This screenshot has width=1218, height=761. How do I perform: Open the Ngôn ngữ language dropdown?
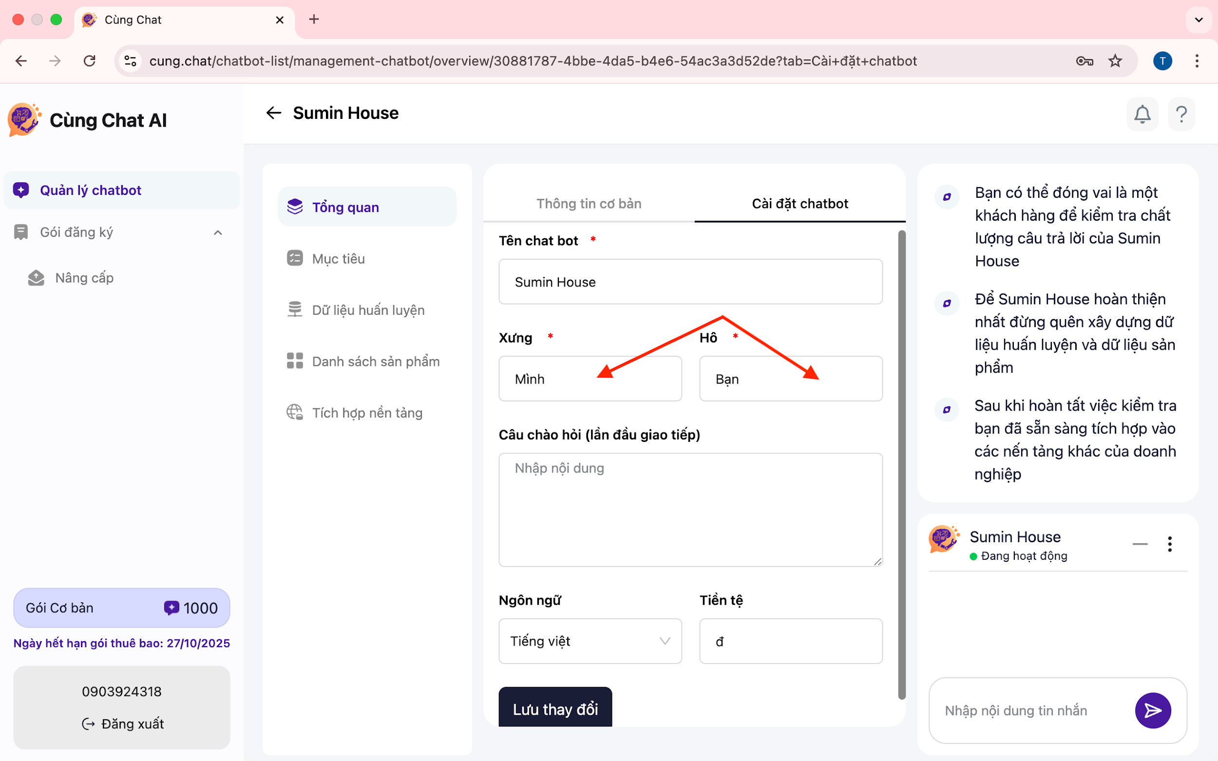(x=590, y=641)
